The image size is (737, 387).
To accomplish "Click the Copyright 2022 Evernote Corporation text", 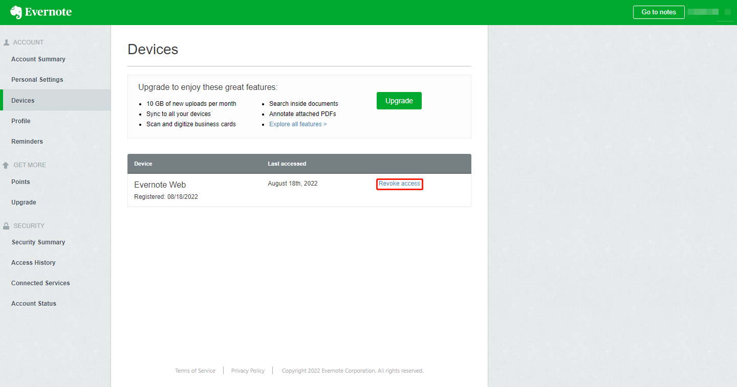I will [x=353, y=371].
